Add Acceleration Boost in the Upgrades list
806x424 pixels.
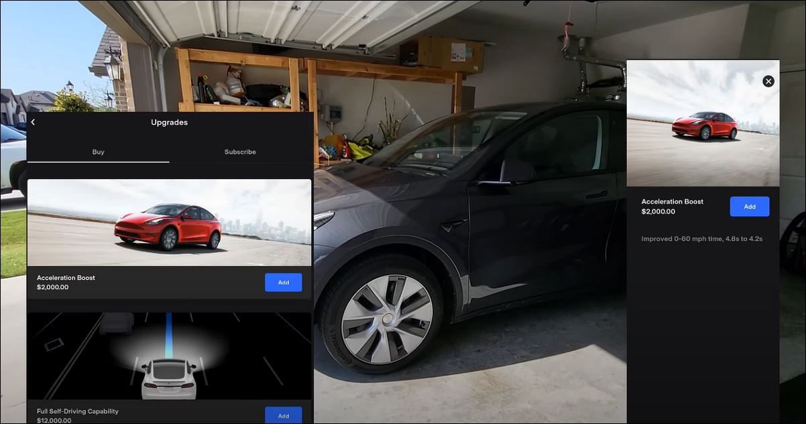283,282
